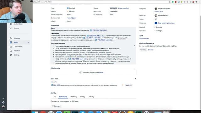Open View on Board link
This screenshot has width=201, height=113.
tap(144, 39)
